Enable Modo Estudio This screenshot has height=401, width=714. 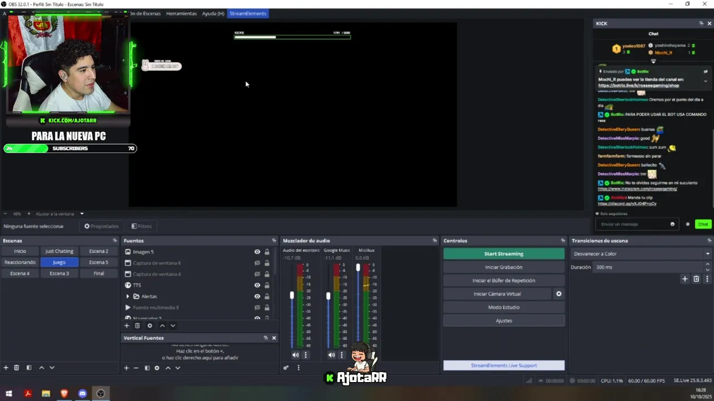[504, 307]
